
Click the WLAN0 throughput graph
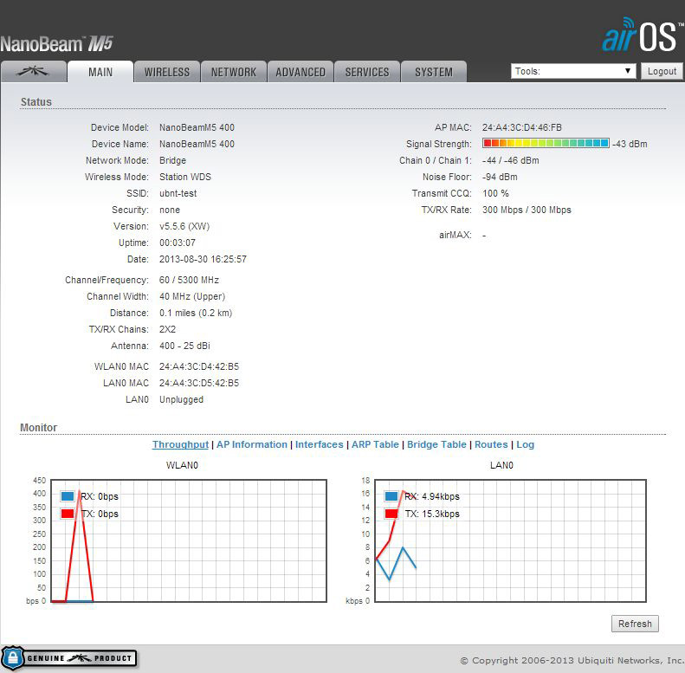tap(189, 540)
